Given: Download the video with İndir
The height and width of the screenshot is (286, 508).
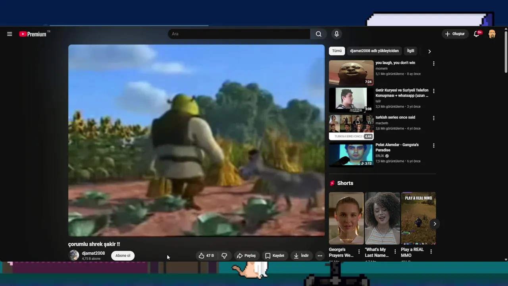Looking at the screenshot, I should (x=301, y=256).
